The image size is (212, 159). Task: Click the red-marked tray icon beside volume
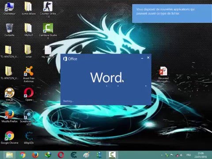click(x=177, y=155)
